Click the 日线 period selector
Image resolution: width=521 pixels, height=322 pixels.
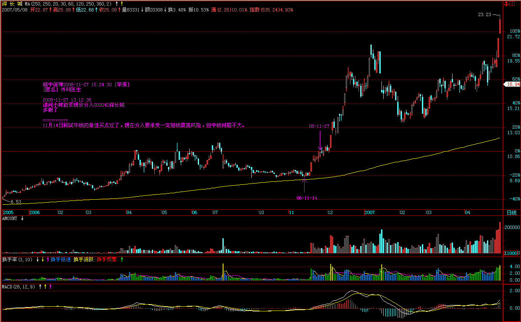512,212
